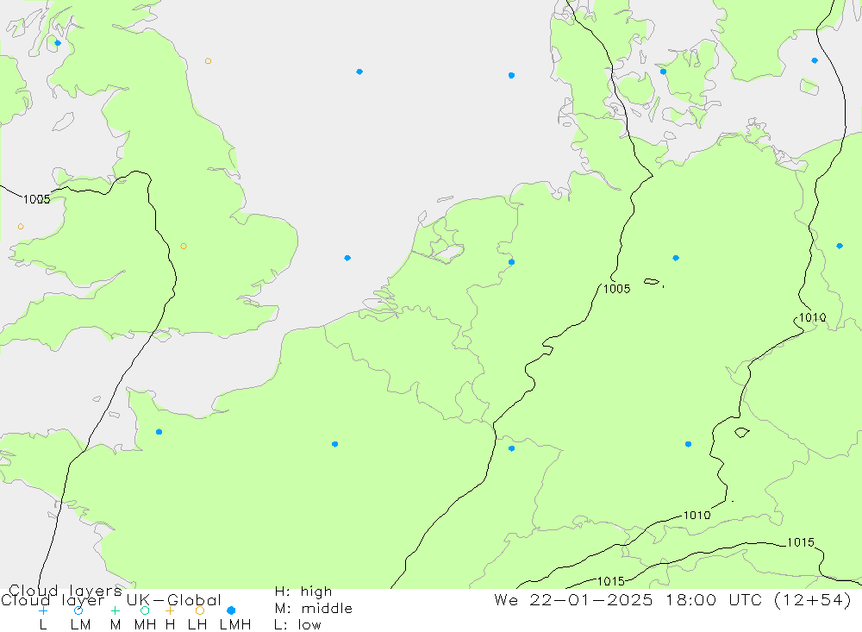Click the orange circle LH legend symbol

[x=200, y=610]
